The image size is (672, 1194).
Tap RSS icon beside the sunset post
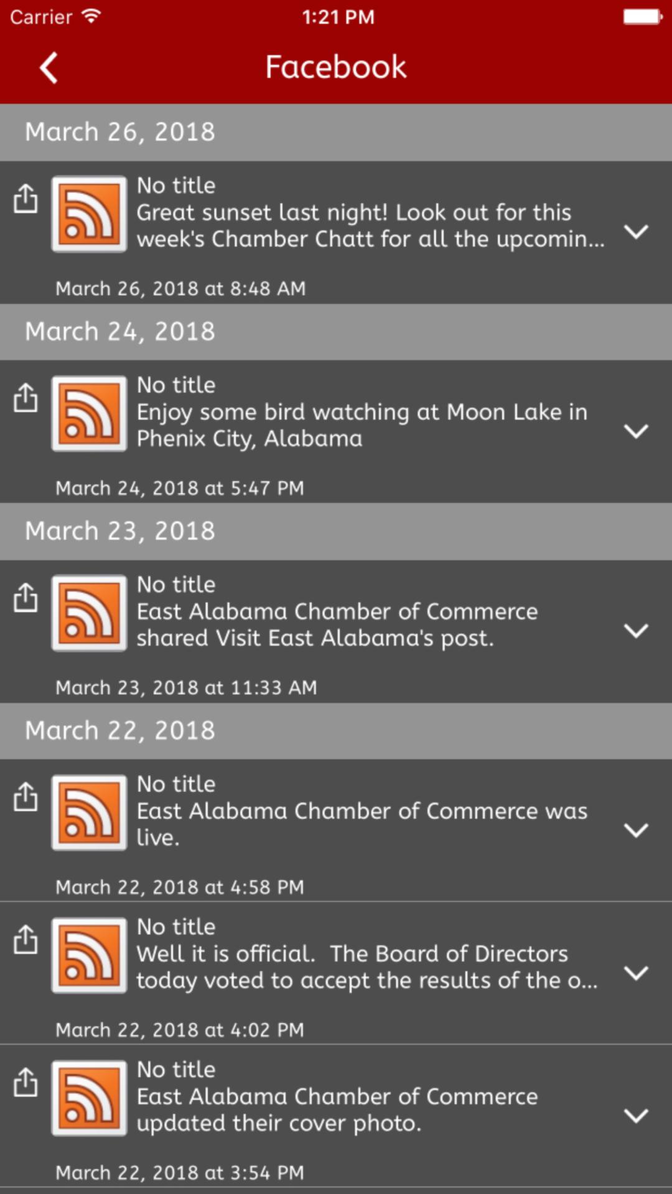(89, 215)
